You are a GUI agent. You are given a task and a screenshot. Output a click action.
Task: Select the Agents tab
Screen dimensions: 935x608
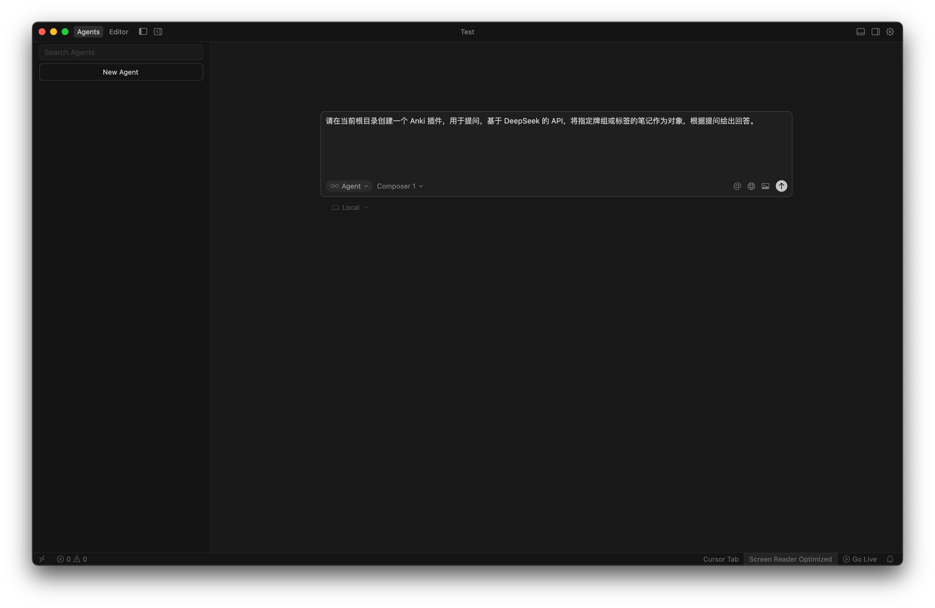coord(88,32)
